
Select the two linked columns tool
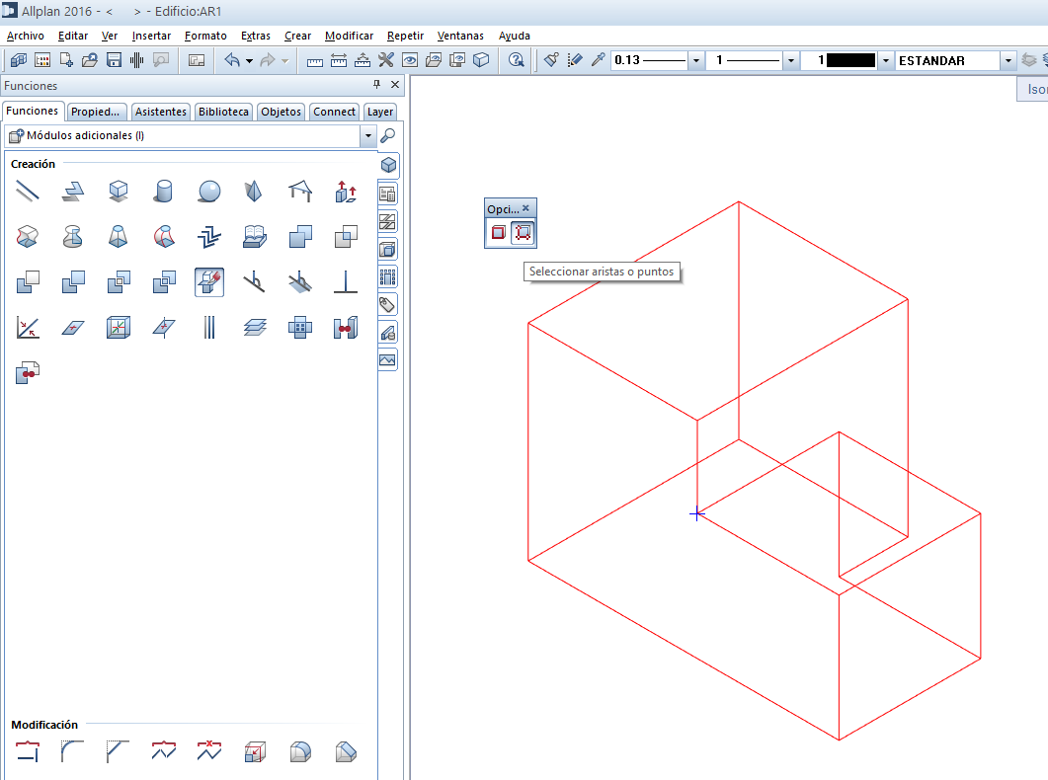(346, 327)
